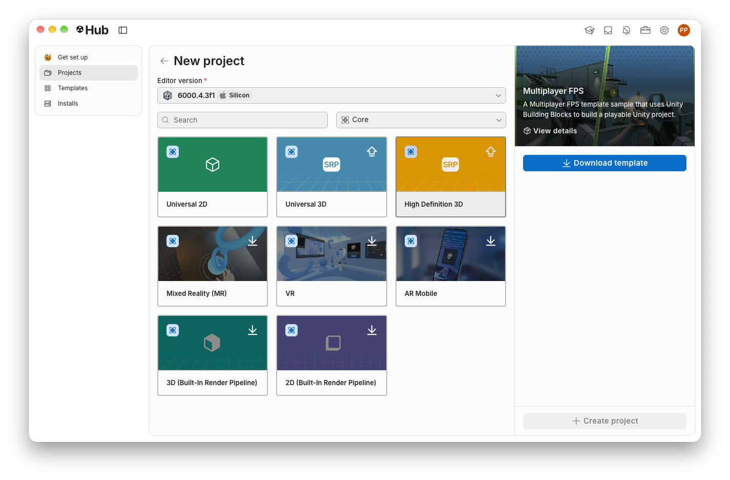This screenshot has height=480, width=730.
Task: Select the 2D (Built-In Render Pipeline) thumbnail
Action: pyautogui.click(x=331, y=343)
